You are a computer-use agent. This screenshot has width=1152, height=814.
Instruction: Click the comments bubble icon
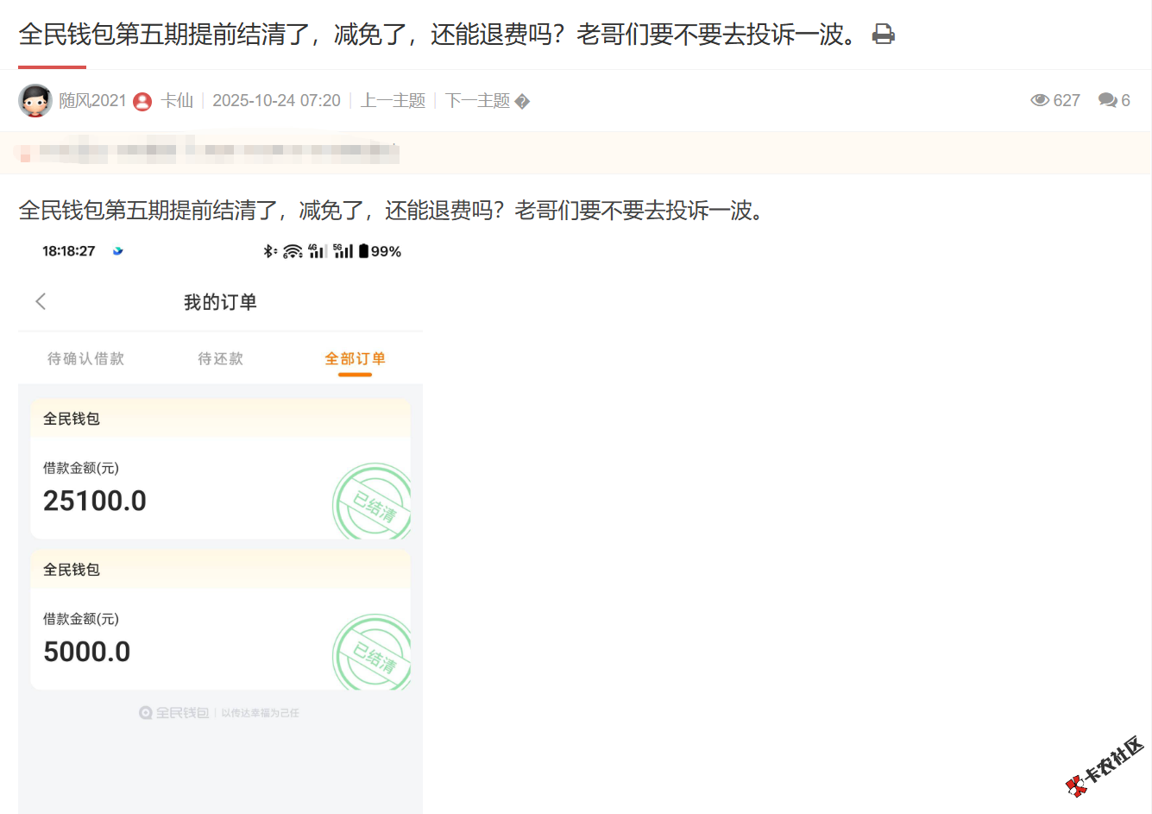[x=1108, y=100]
